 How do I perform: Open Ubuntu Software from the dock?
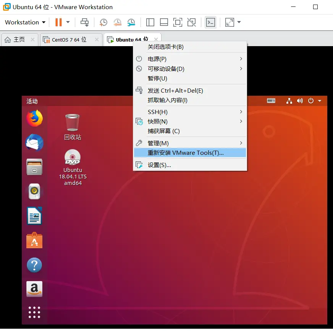click(34, 241)
